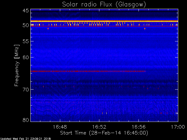The width and height of the screenshot is (187, 140).
Task: Click the bright yellow band near 49 MHz
Action: [104, 21]
